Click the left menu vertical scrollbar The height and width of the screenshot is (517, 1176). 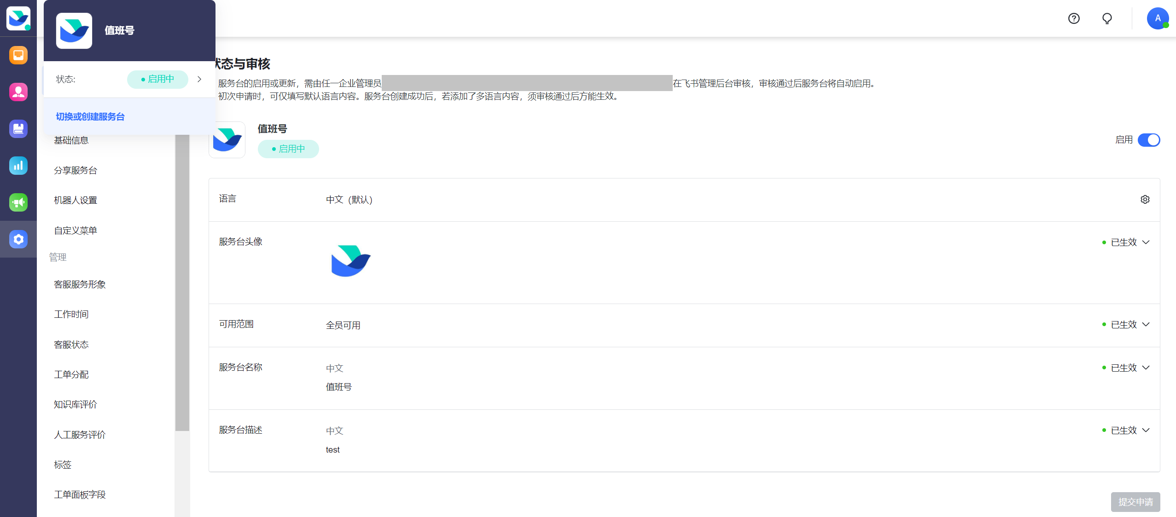[182, 283]
